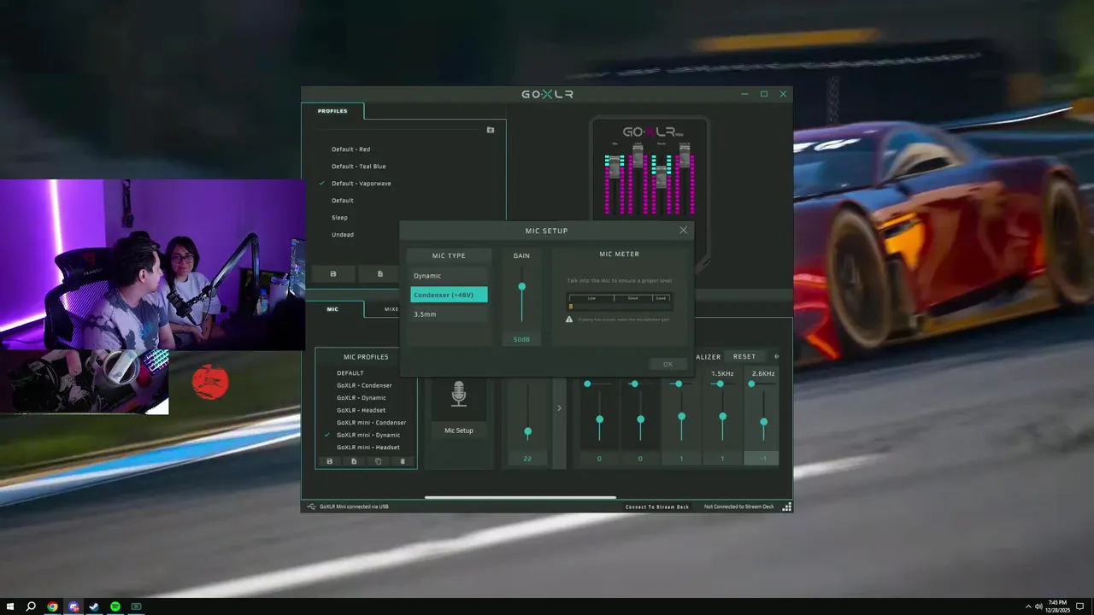Save the mic profile with disk icon

pyautogui.click(x=330, y=461)
